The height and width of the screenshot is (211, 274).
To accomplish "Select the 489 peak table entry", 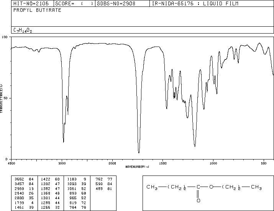I will (x=104, y=188).
